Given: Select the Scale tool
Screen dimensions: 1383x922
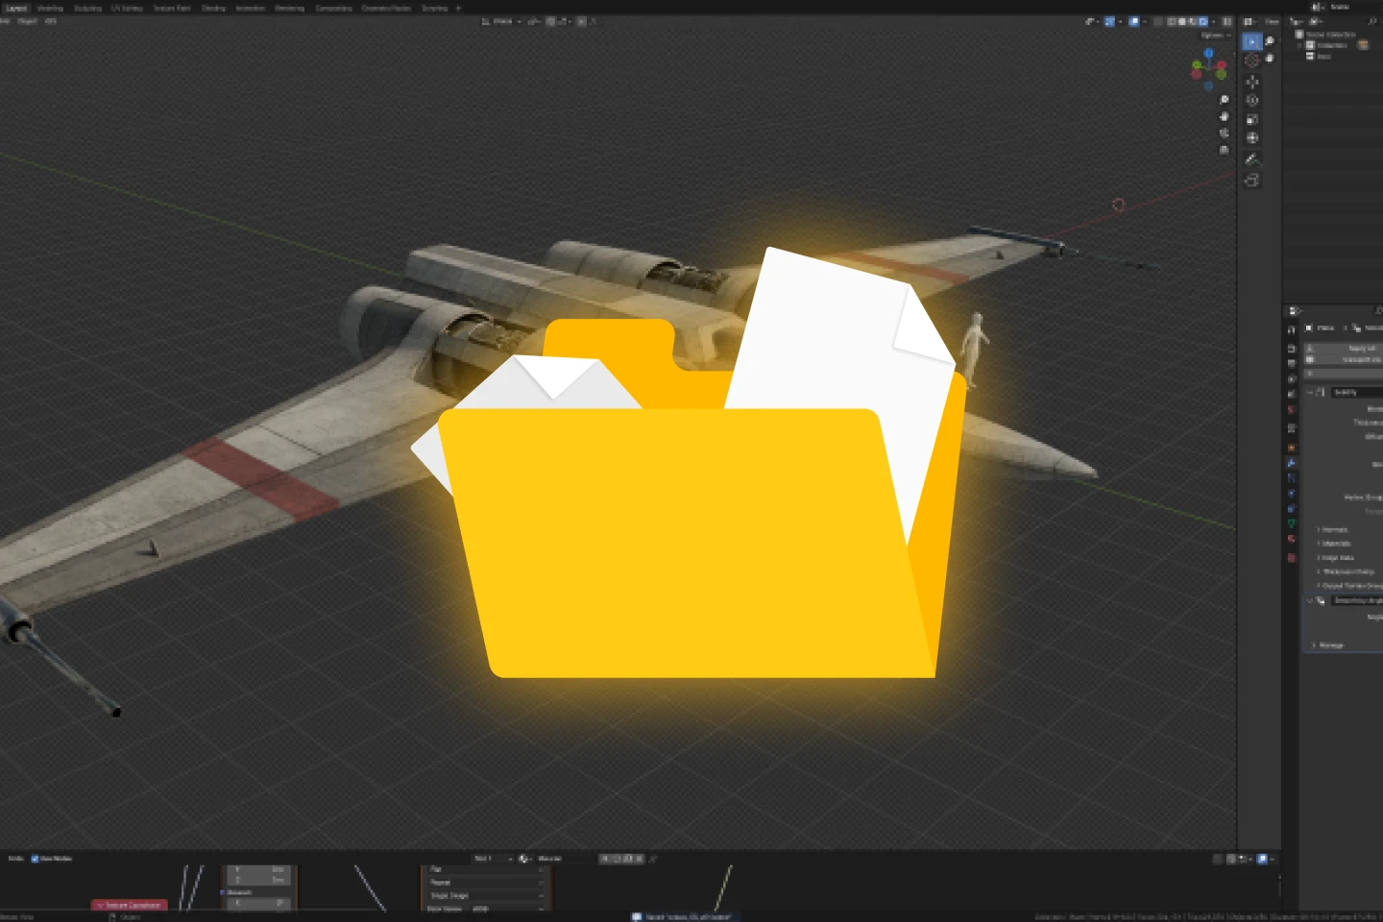Looking at the screenshot, I should 1252,119.
